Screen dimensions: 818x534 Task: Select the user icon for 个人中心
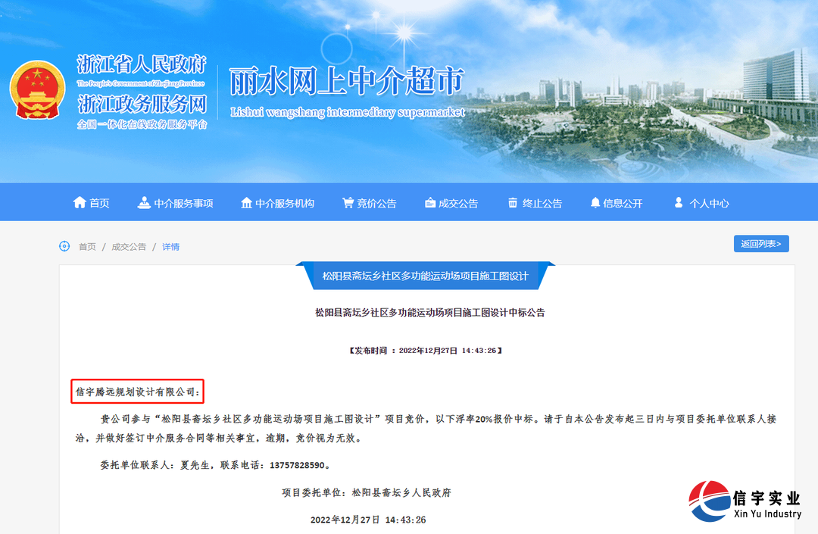pos(679,202)
